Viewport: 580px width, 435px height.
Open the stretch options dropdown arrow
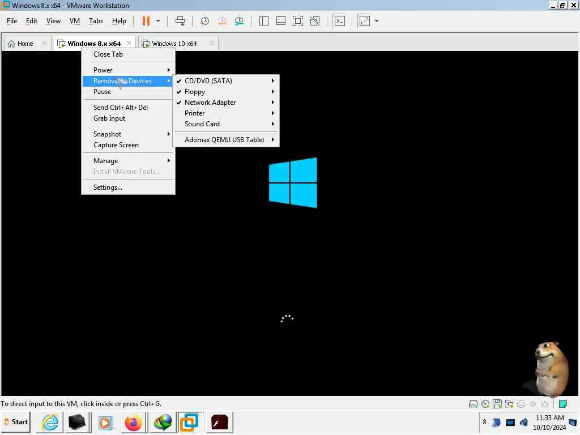pyautogui.click(x=377, y=21)
